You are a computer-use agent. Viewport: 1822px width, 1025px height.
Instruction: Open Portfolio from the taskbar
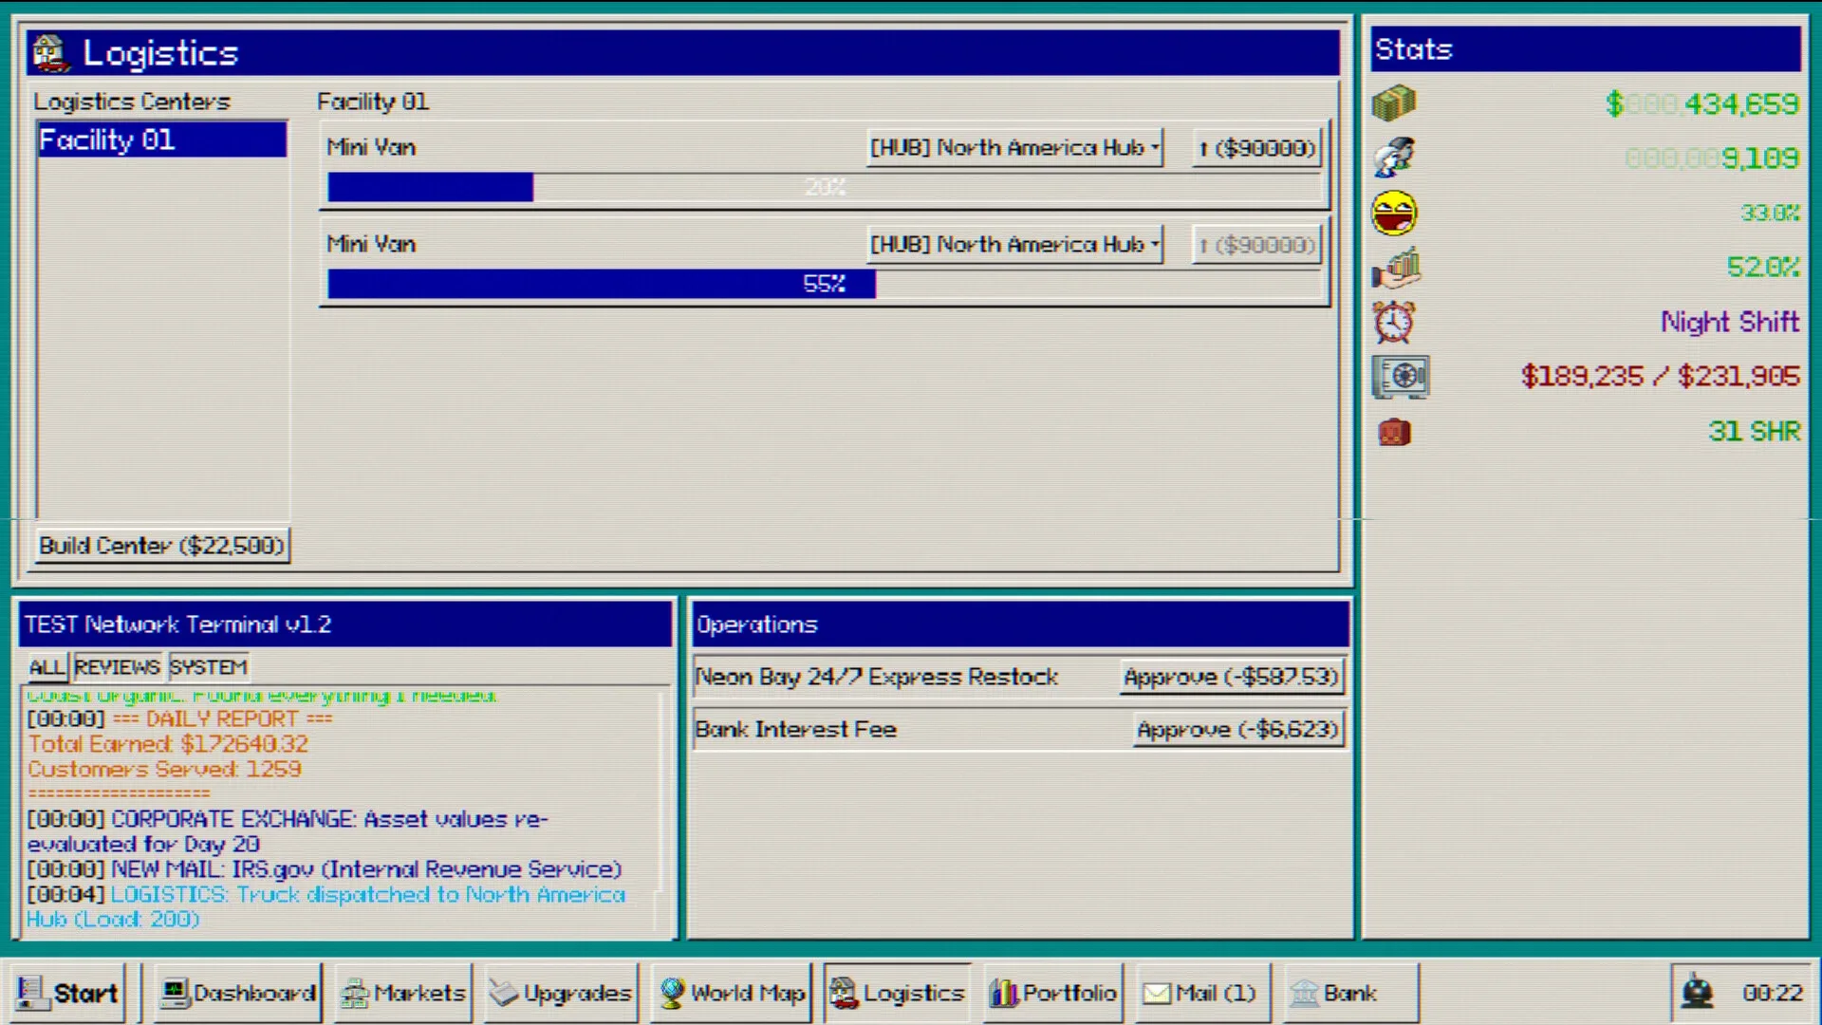[1053, 993]
